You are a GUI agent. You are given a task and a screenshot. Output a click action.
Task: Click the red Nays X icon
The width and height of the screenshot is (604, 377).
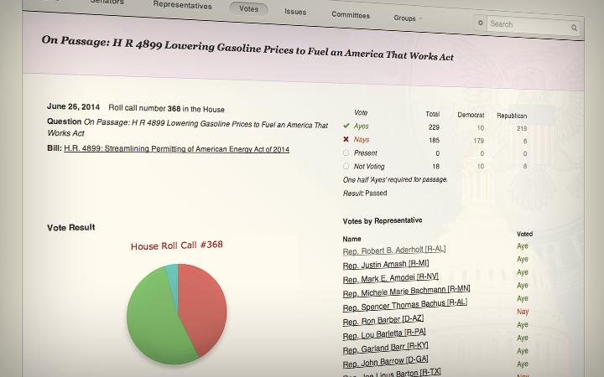point(346,140)
